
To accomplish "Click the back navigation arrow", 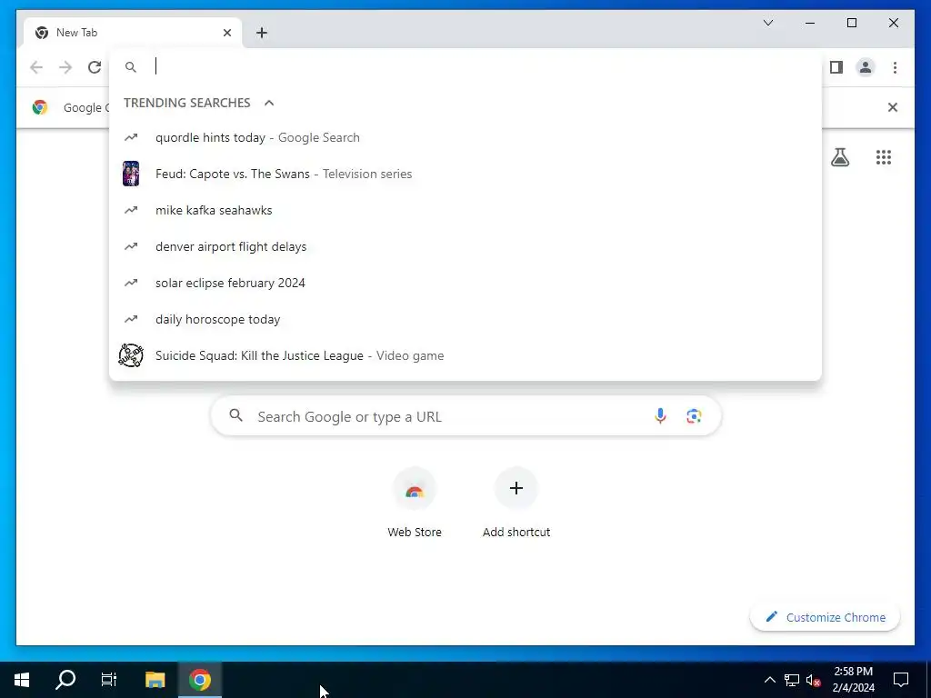I will pyautogui.click(x=36, y=67).
